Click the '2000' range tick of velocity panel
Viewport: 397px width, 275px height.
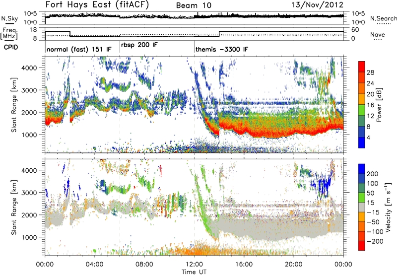[29, 215]
